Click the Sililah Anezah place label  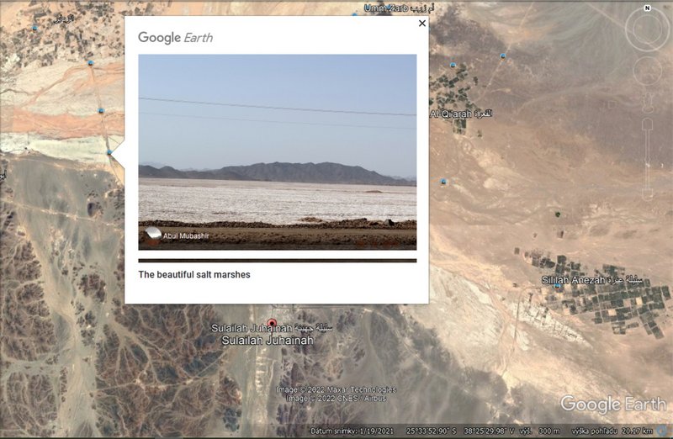coord(592,280)
